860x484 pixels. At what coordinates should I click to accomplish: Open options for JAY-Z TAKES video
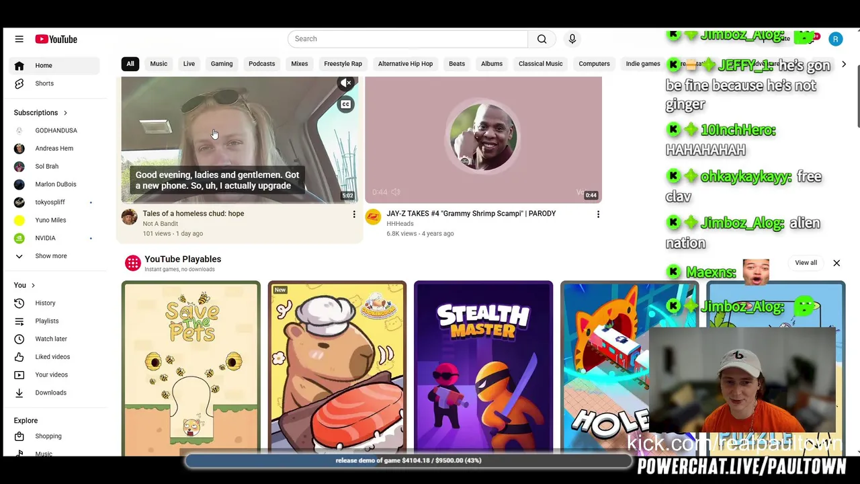coord(598,214)
